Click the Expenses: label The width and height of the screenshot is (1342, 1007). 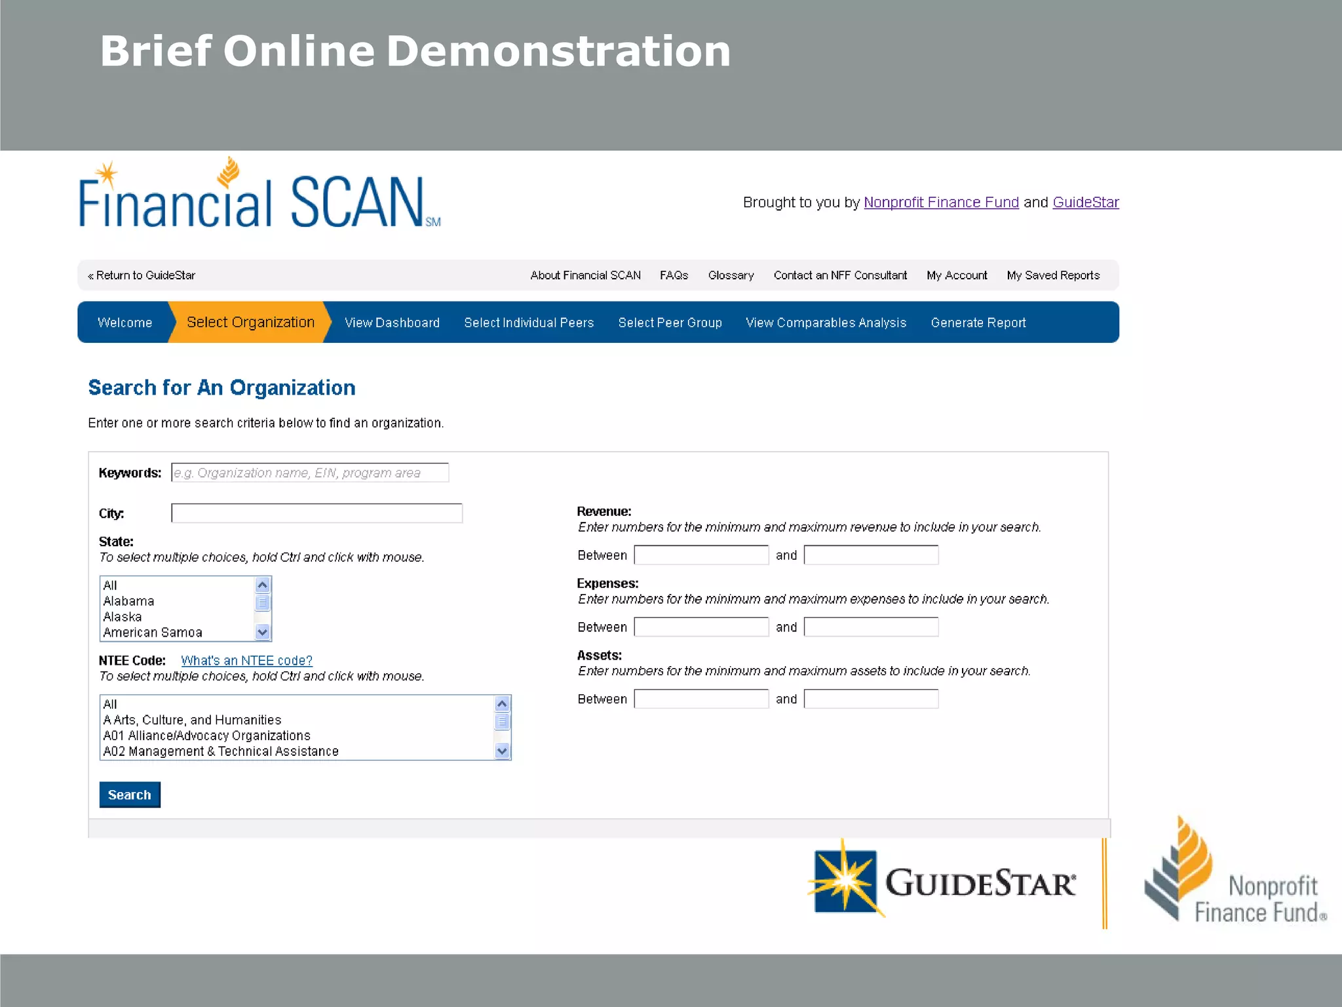tap(607, 583)
